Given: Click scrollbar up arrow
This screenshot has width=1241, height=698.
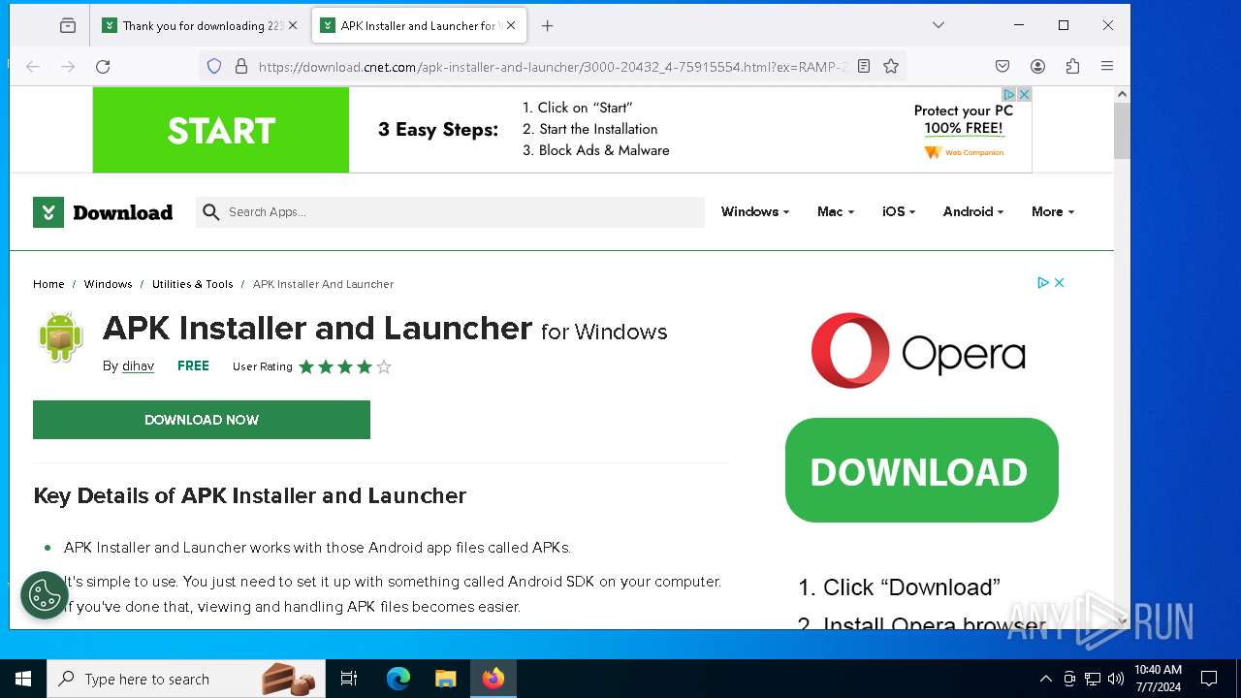Looking at the screenshot, I should (x=1122, y=94).
